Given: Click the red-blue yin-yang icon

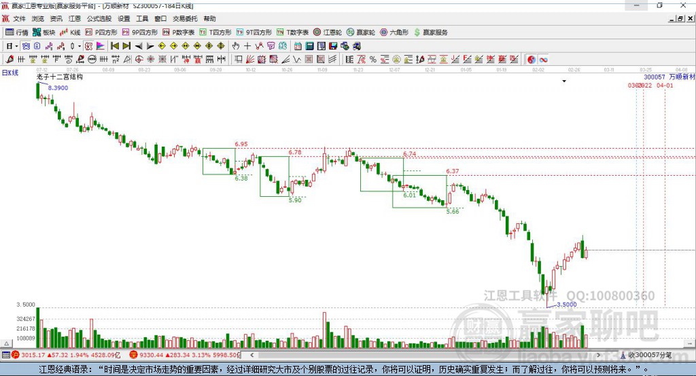Looking at the screenshot, I should pos(532,60).
